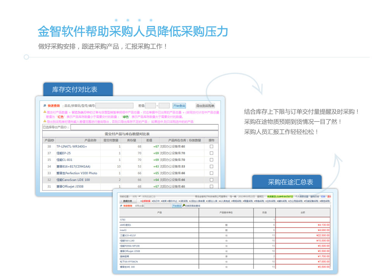Screen dimensions: 379x280
Task: Open the 4入库完成 filter tab
Action: (x=224, y=201)
